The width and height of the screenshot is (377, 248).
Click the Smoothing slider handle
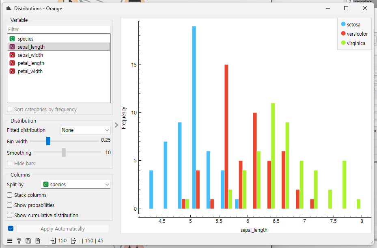[64, 152]
